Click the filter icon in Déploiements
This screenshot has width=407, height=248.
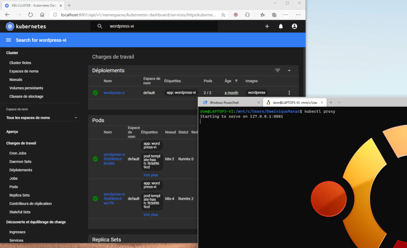278,70
